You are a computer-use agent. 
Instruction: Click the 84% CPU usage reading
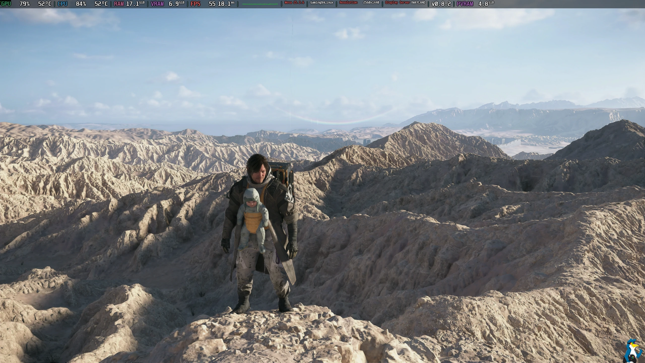tap(81, 4)
